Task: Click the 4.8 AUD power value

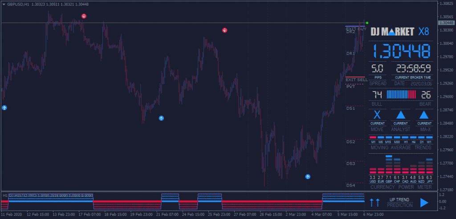Action: click(x=413, y=178)
